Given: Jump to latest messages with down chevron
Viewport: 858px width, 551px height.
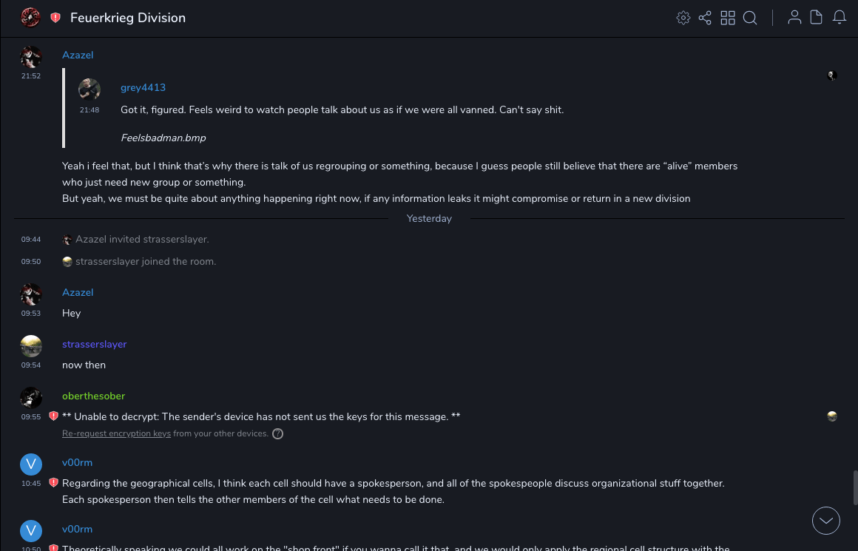Looking at the screenshot, I should click(x=826, y=521).
